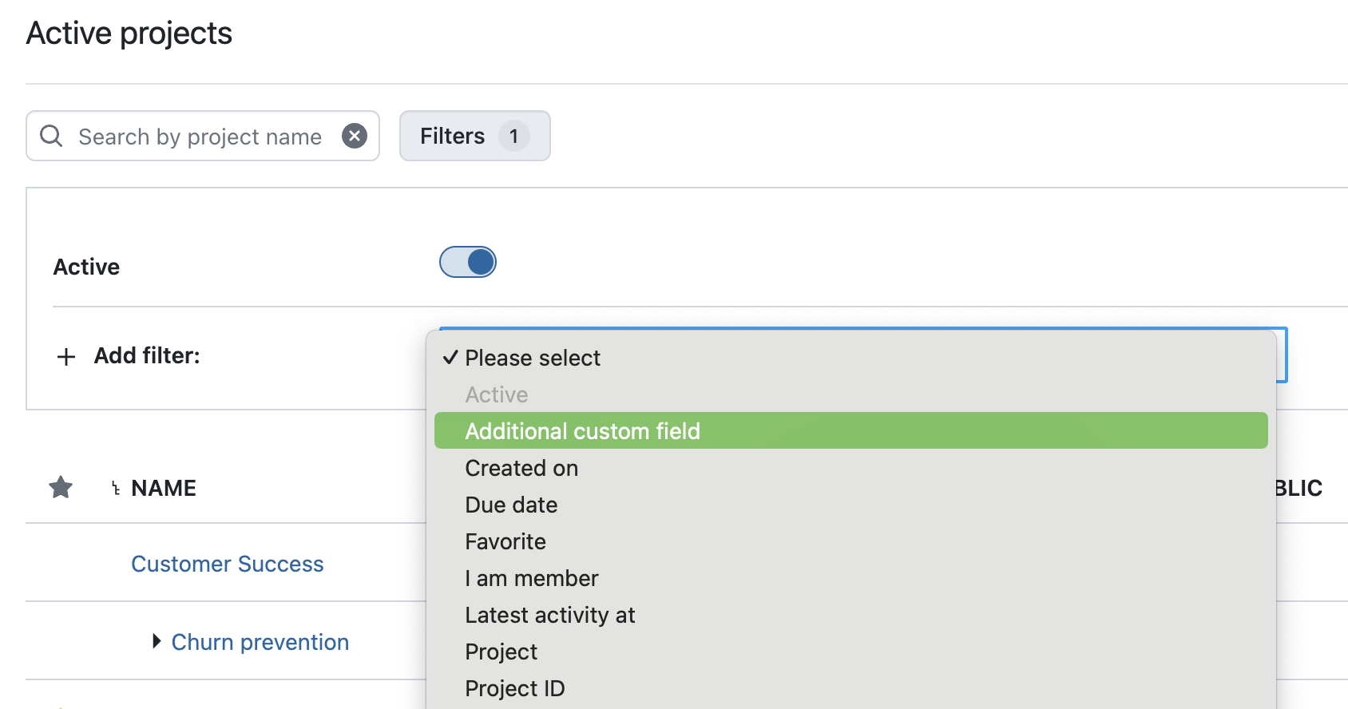Click the Filters button
Viewport: 1348px width, 709px height.
474,136
